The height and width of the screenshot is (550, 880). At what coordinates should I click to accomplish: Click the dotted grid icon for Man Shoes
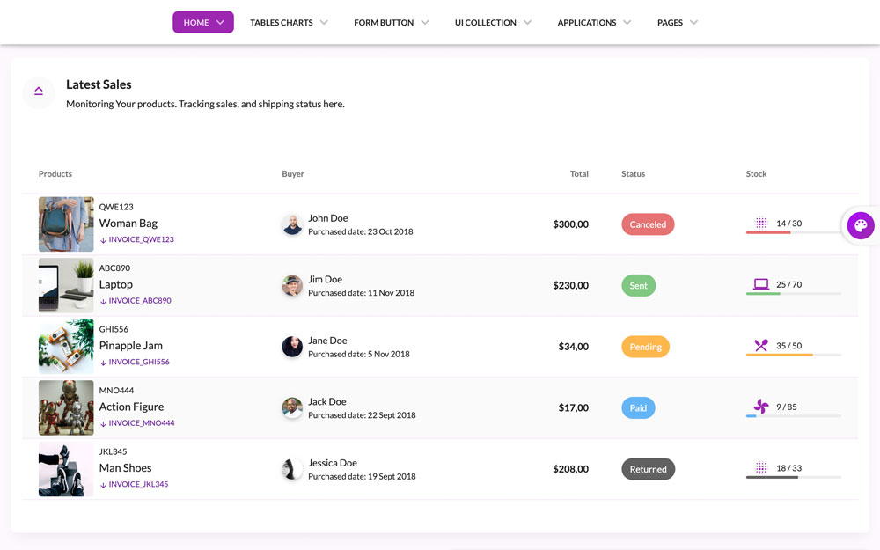pyautogui.click(x=761, y=468)
